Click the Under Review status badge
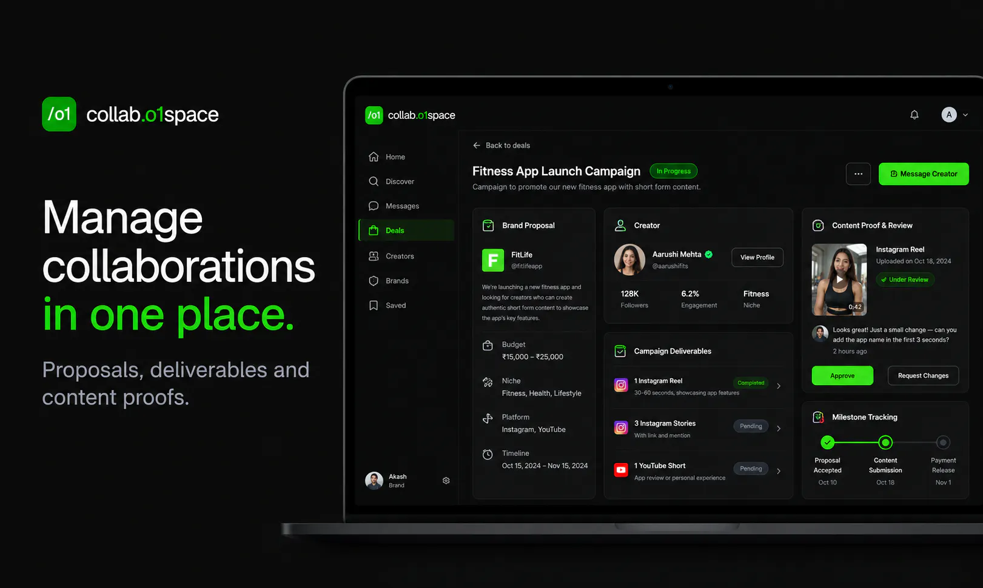 [x=905, y=279]
